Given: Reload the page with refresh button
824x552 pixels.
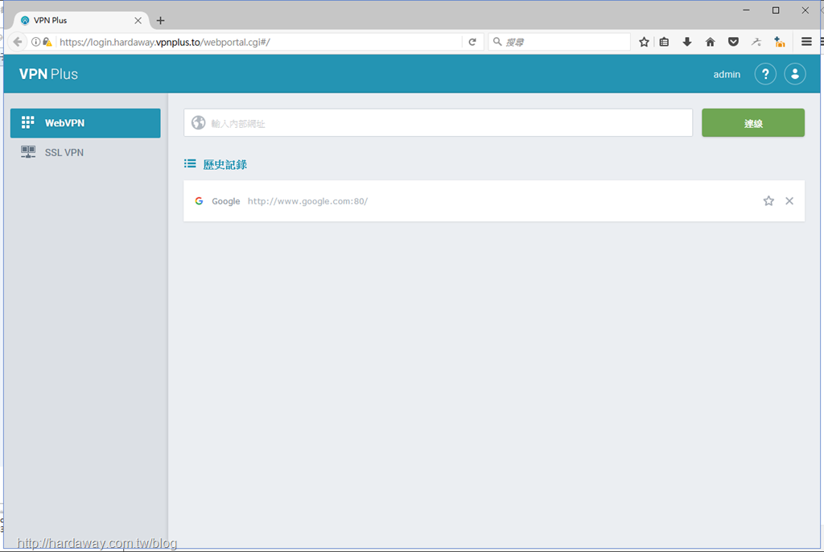Looking at the screenshot, I should point(472,42).
